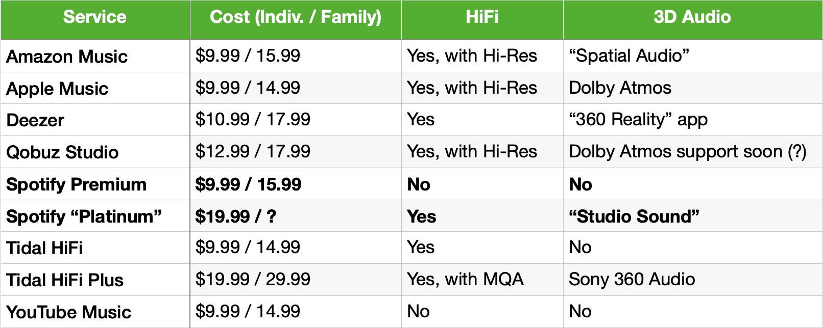823x328 pixels.
Task: Select the Apple Music row label
Action: 95,88
